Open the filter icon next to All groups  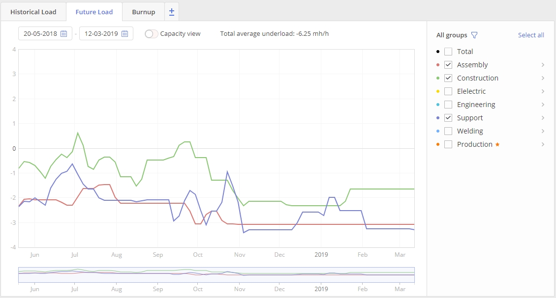[x=474, y=35]
